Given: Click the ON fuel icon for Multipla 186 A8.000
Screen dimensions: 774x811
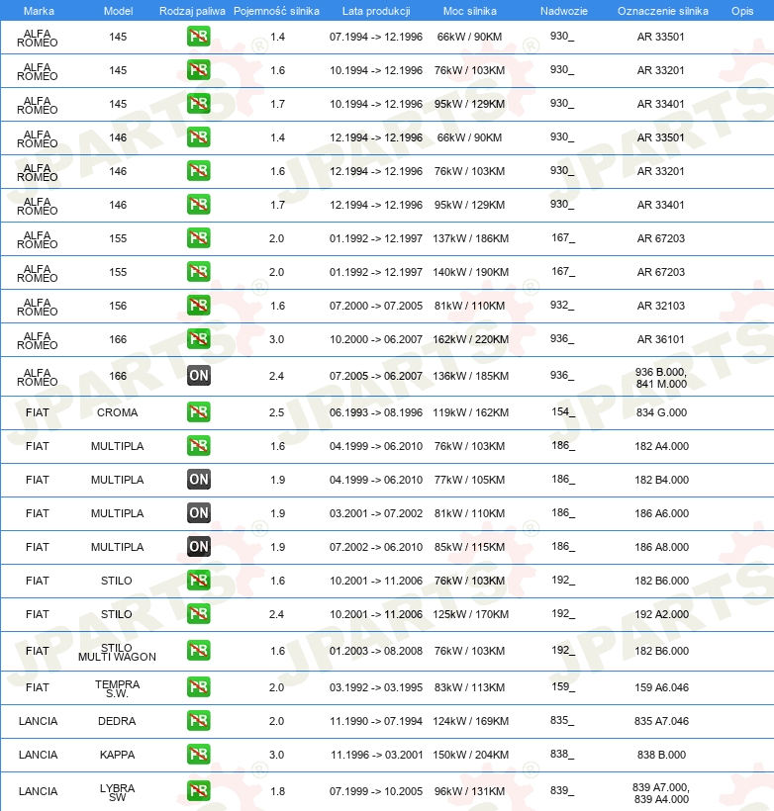Looking at the screenshot, I should tap(199, 547).
